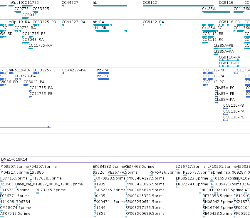Viewport: 250px width, 218px height.
Task: Select the hb gene arrow bar
Action: (x=110, y=6)
